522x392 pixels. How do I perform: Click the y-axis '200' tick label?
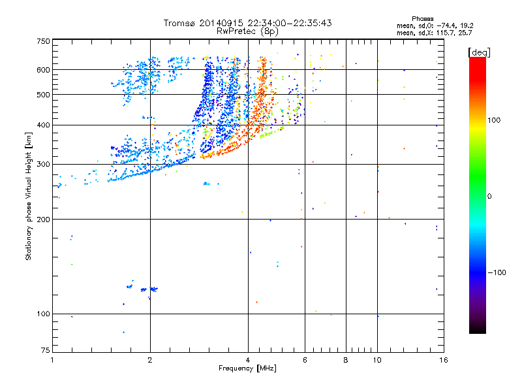pyautogui.click(x=44, y=220)
